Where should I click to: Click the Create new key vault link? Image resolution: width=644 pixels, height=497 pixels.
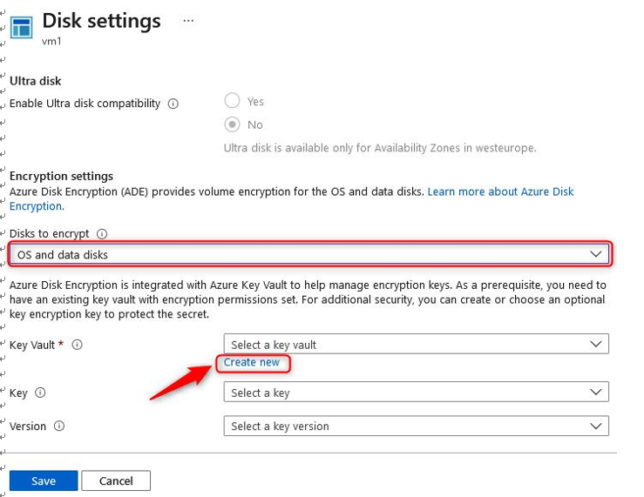(x=251, y=362)
